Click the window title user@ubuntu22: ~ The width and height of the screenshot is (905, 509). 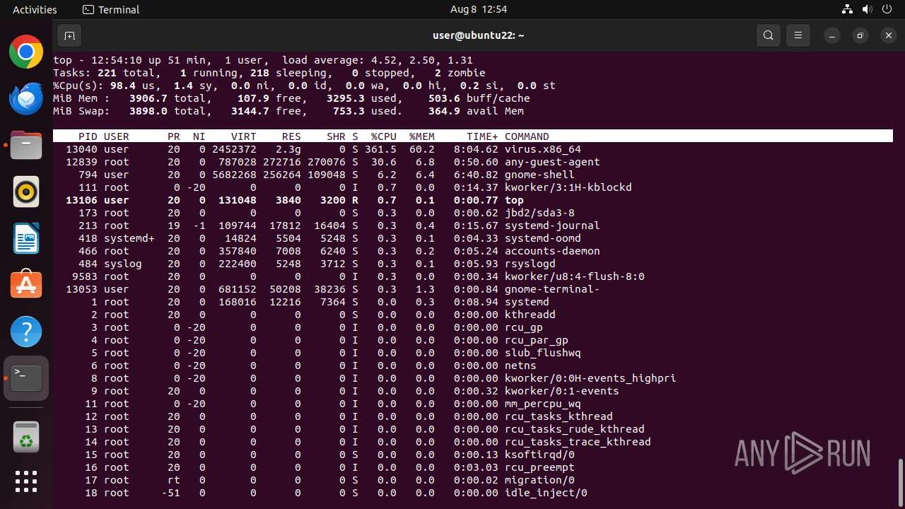click(x=478, y=35)
